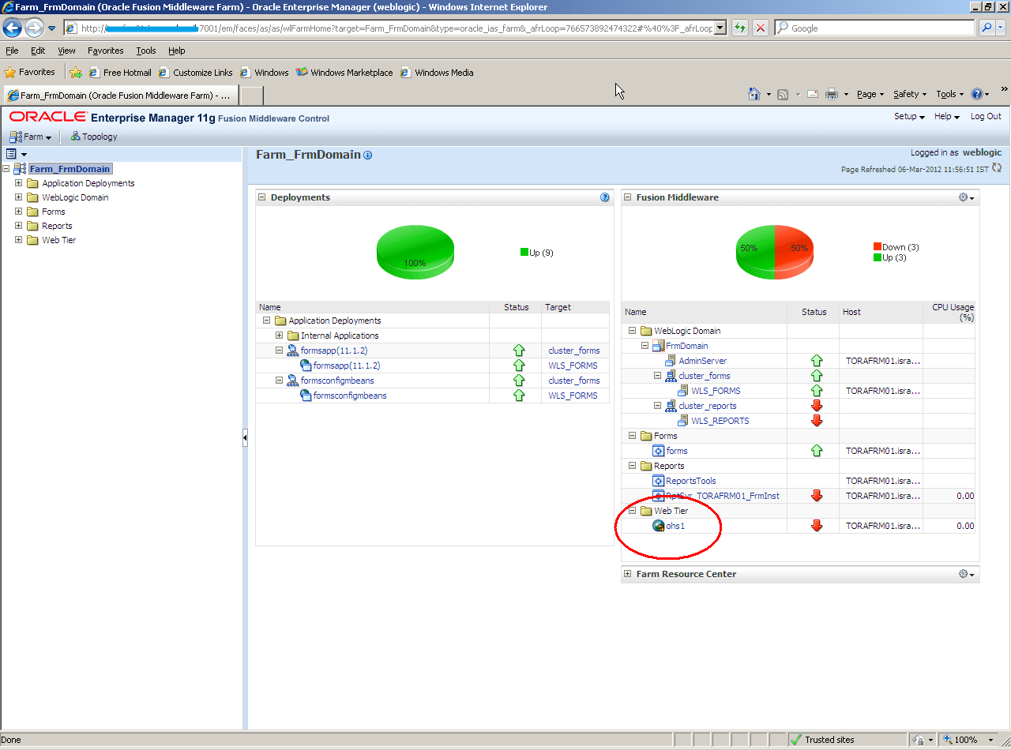Click the info icon beside Farm_FrmDomain heading
The height and width of the screenshot is (750, 1011).
pyautogui.click(x=366, y=155)
